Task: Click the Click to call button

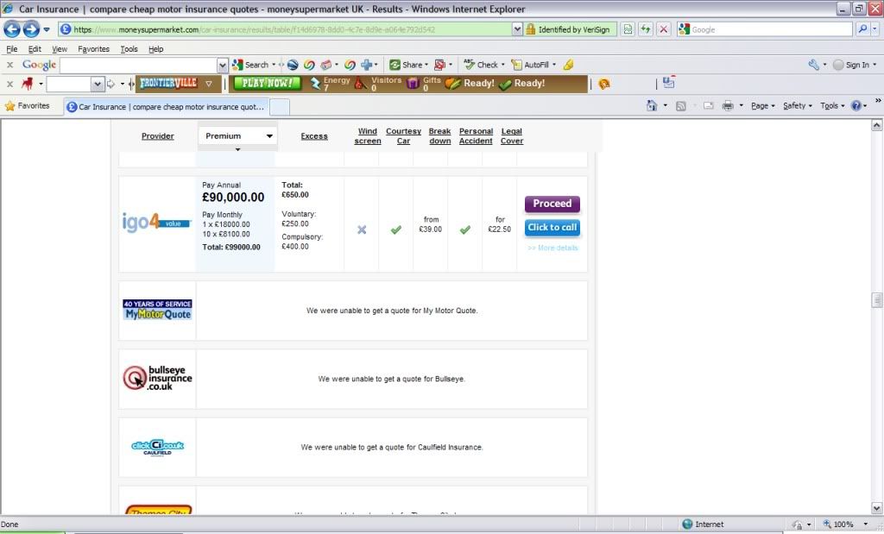Action: pos(552,228)
